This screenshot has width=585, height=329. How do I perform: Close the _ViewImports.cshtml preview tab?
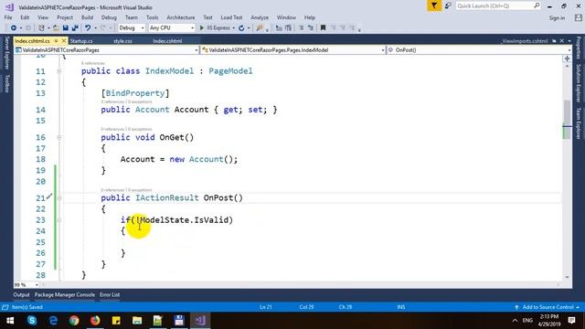point(561,40)
